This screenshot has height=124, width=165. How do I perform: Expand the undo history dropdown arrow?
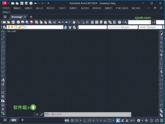pyautogui.click(x=63, y=22)
